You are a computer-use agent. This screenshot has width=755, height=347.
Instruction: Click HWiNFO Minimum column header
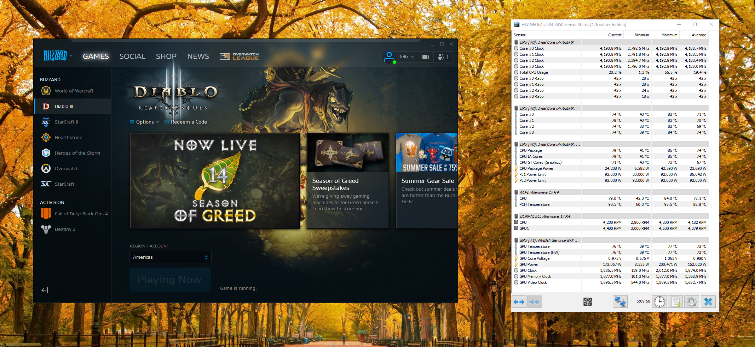[638, 35]
